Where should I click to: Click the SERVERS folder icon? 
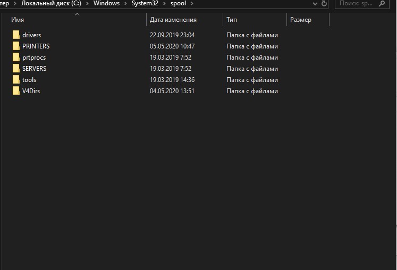(x=16, y=69)
